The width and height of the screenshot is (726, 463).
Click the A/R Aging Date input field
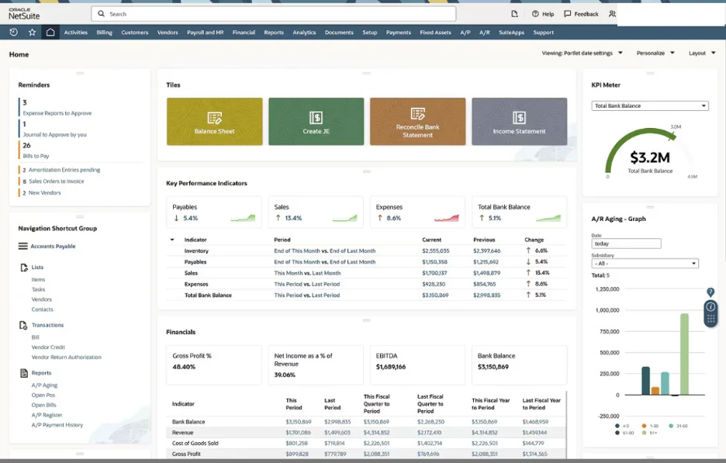[626, 244]
